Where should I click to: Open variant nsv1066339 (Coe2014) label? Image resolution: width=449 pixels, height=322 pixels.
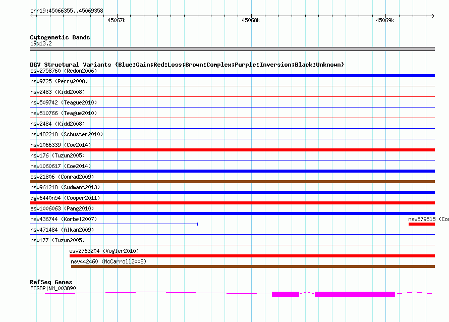click(61, 145)
